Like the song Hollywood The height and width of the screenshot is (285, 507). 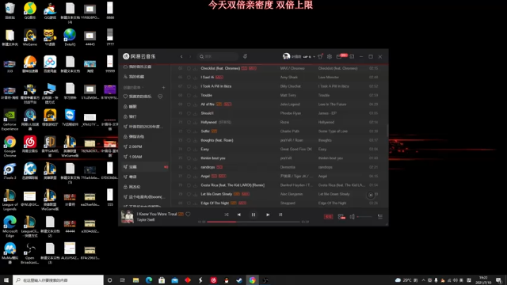point(189,123)
